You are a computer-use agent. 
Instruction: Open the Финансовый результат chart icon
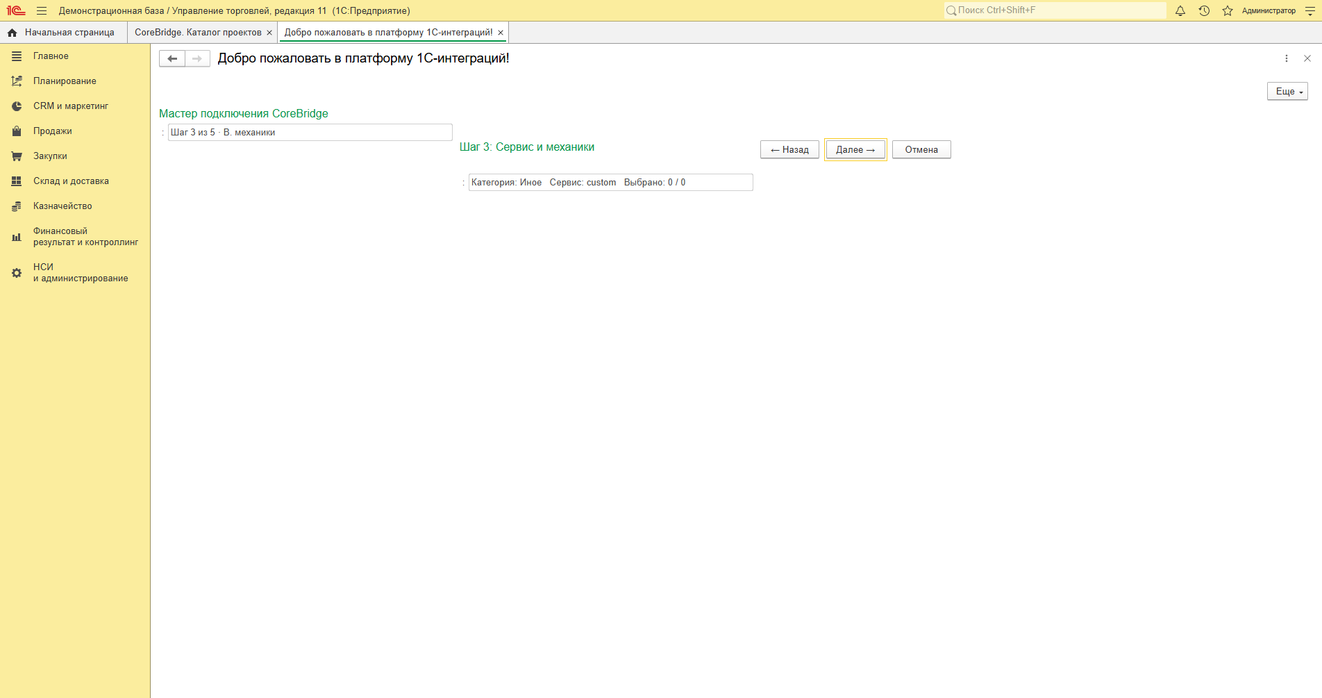[17, 237]
